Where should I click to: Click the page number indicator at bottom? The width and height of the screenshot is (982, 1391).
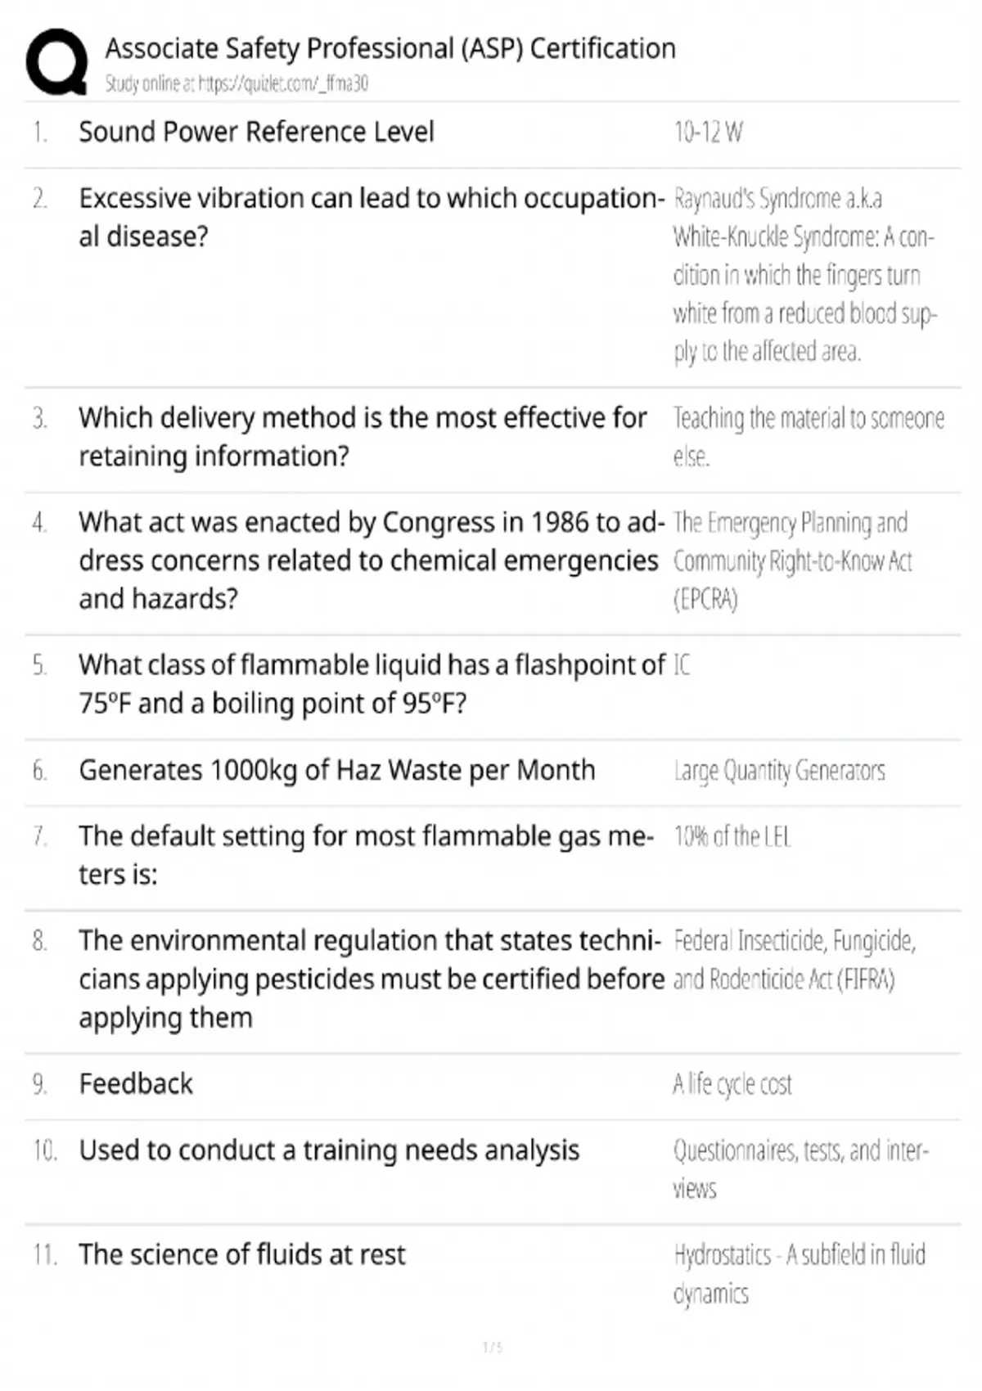492,1348
